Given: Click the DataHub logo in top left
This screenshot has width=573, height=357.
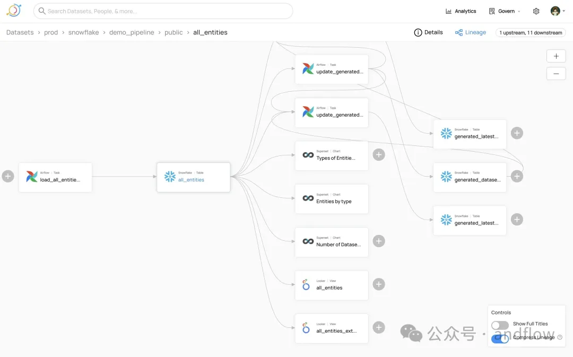Looking at the screenshot, I should click(14, 11).
